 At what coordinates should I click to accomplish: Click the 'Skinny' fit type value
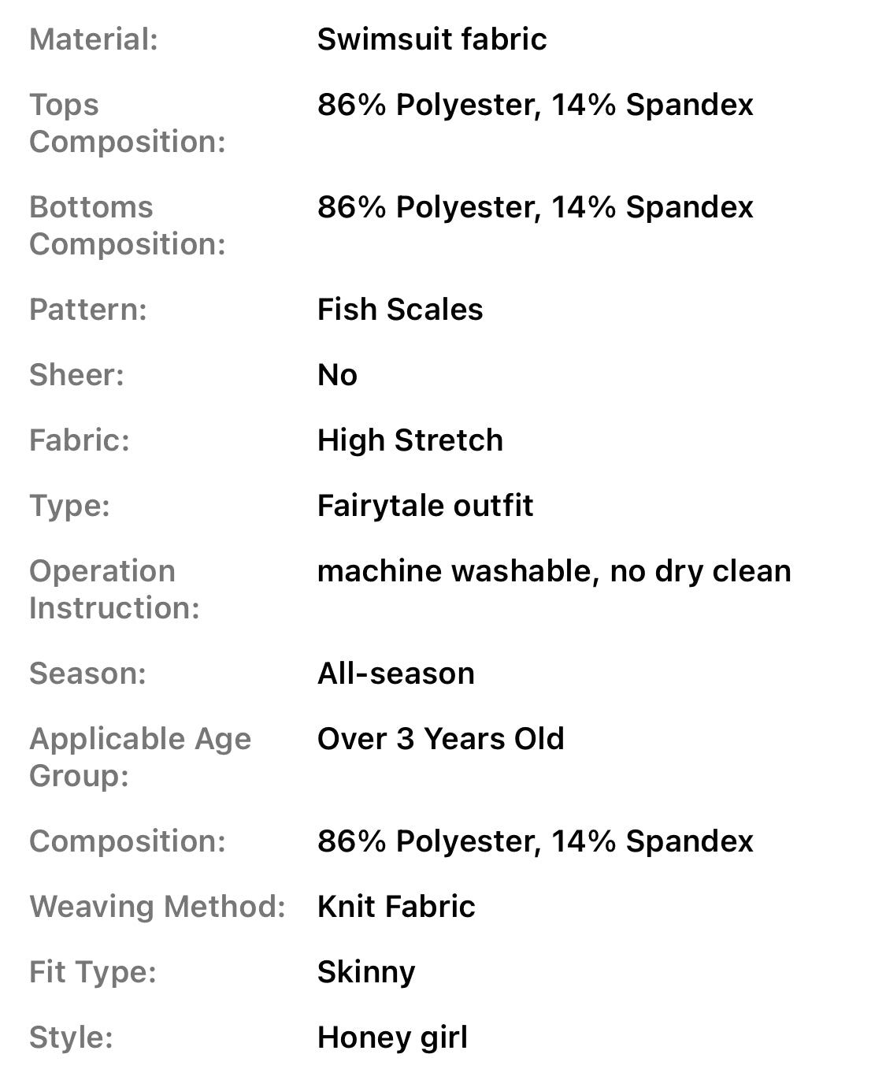pyautogui.click(x=366, y=972)
